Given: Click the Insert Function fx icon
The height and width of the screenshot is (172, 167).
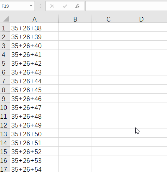Looking at the screenshot, I should coord(78,6).
